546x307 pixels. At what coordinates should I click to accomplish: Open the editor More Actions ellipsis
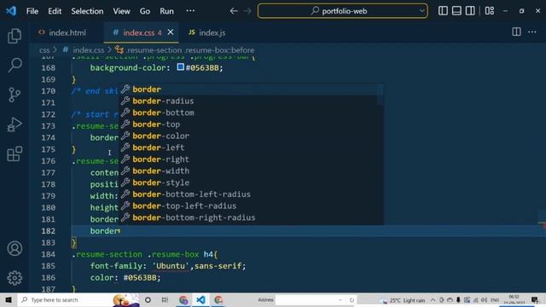pyautogui.click(x=532, y=32)
